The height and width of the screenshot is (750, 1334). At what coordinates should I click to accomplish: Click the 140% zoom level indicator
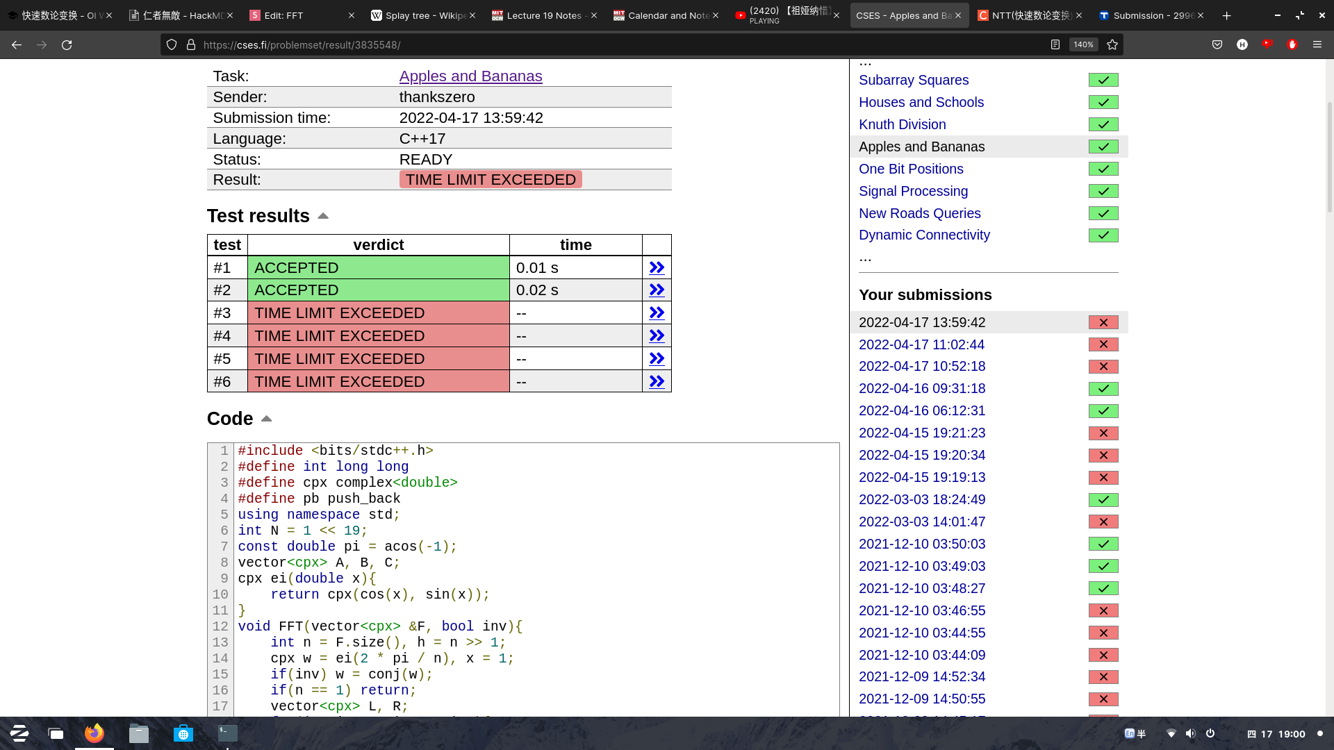pyautogui.click(x=1083, y=44)
